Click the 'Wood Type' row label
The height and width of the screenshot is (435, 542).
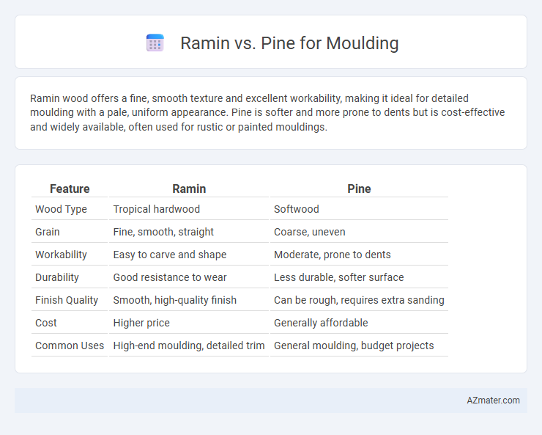pyautogui.click(x=62, y=209)
